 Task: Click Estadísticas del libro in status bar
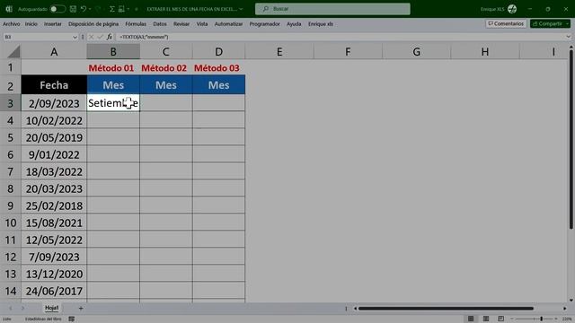[43, 319]
